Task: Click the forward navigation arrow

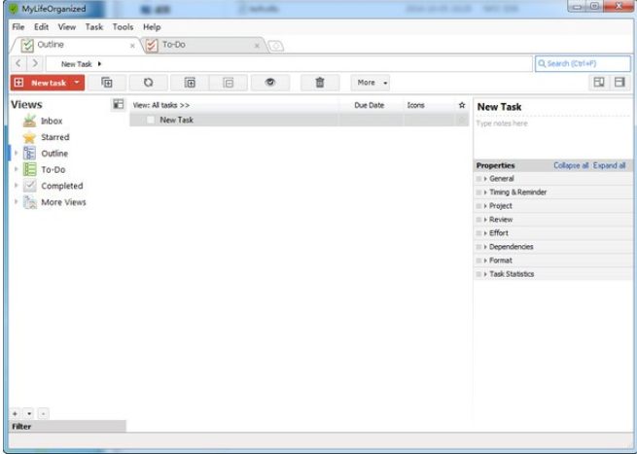Action: tap(35, 63)
